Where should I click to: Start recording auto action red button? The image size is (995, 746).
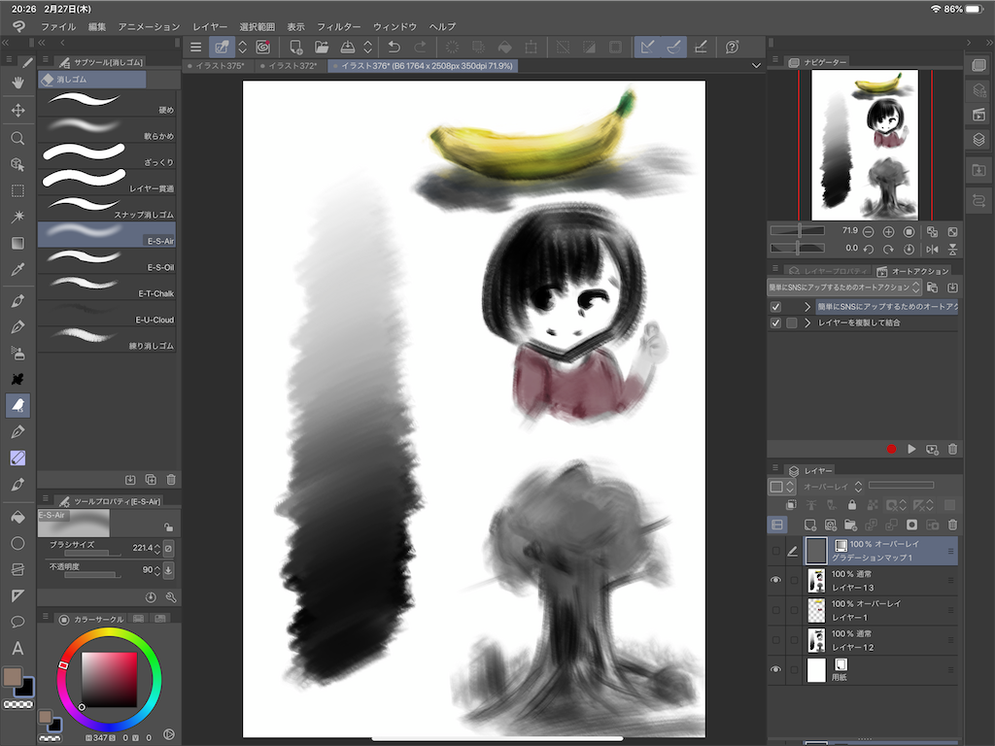coord(891,449)
